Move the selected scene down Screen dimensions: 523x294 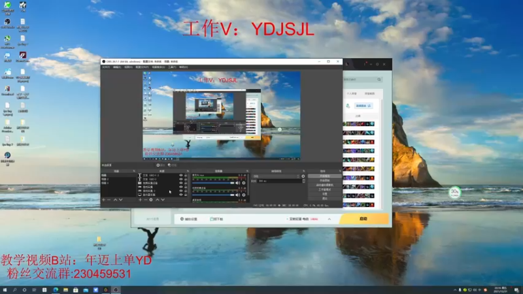point(121,200)
